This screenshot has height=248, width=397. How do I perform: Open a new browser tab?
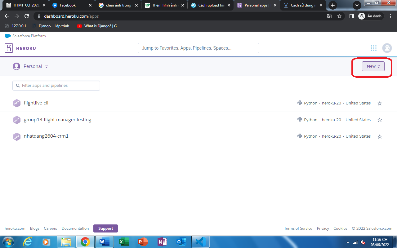tap(333, 5)
